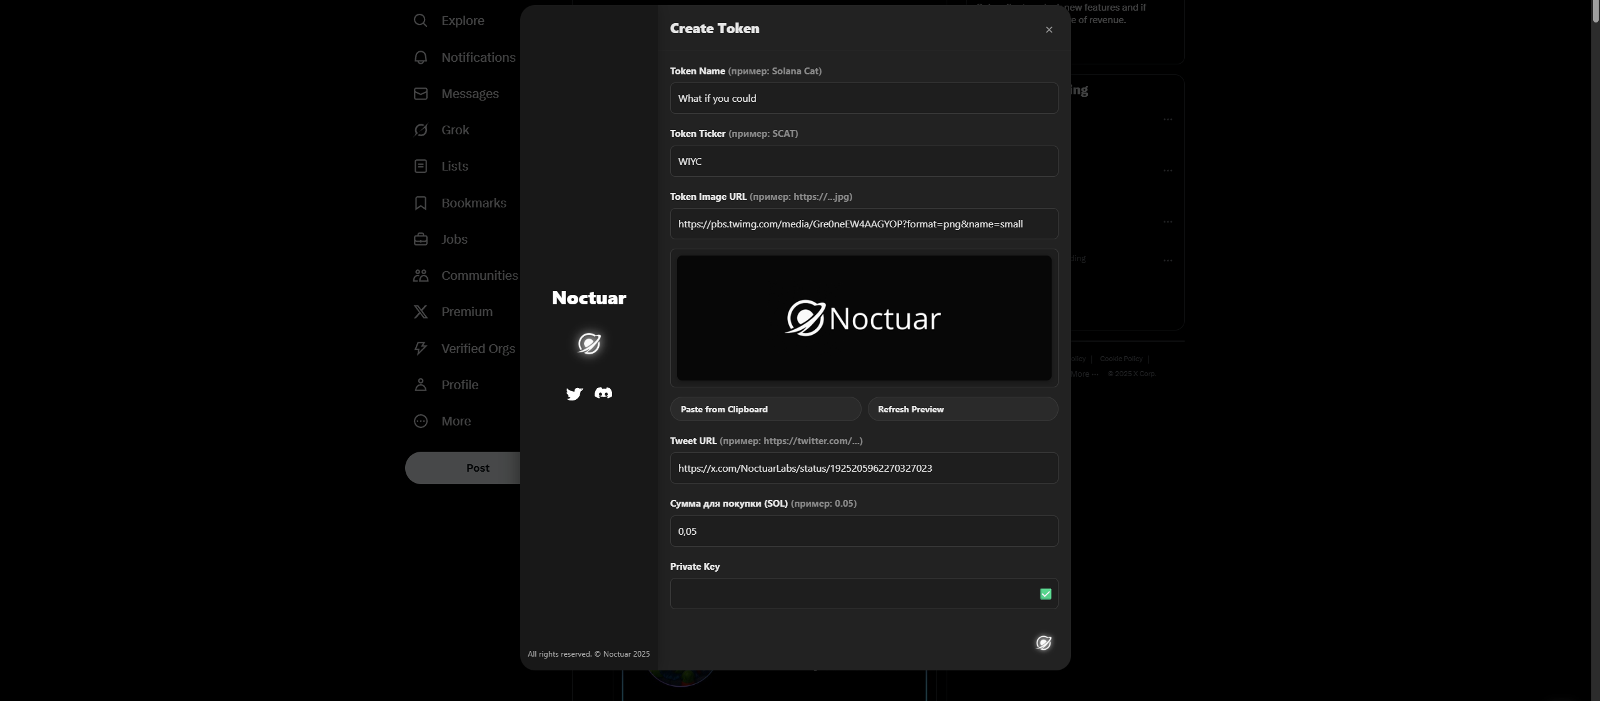Open Noctuar Twitter bird icon
The width and height of the screenshot is (1600, 701).
(x=574, y=394)
